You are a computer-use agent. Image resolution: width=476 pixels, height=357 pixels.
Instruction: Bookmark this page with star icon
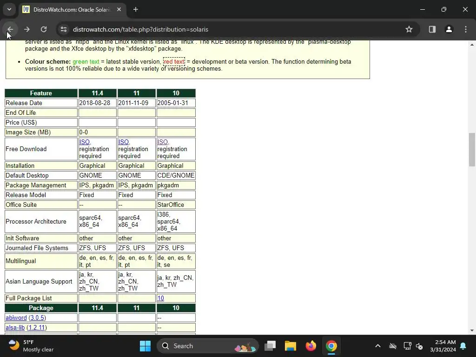tap(409, 29)
